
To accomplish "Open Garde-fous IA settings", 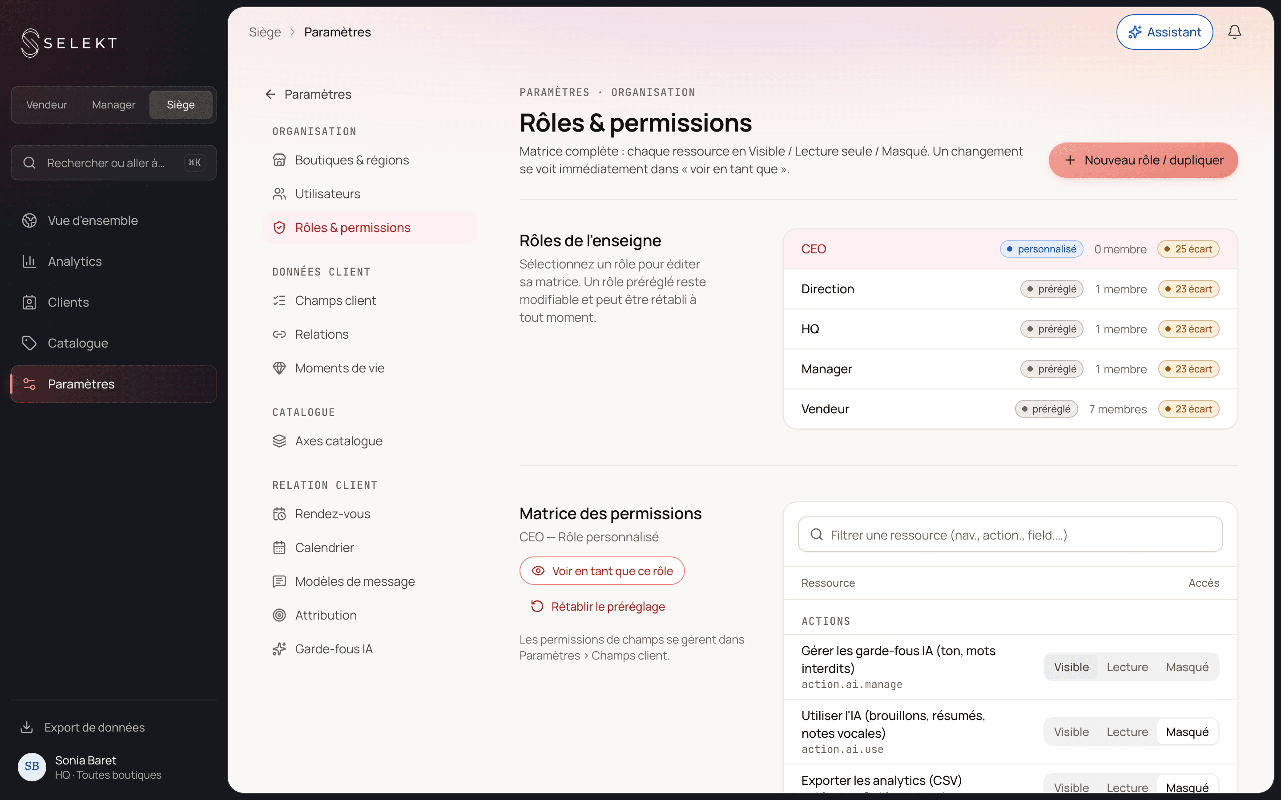I will [x=370, y=649].
